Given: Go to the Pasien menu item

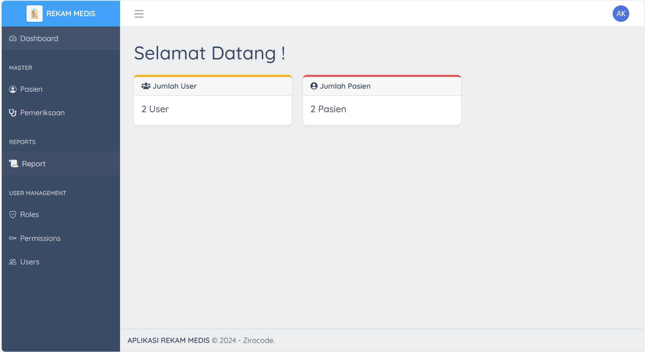Looking at the screenshot, I should click(x=31, y=89).
